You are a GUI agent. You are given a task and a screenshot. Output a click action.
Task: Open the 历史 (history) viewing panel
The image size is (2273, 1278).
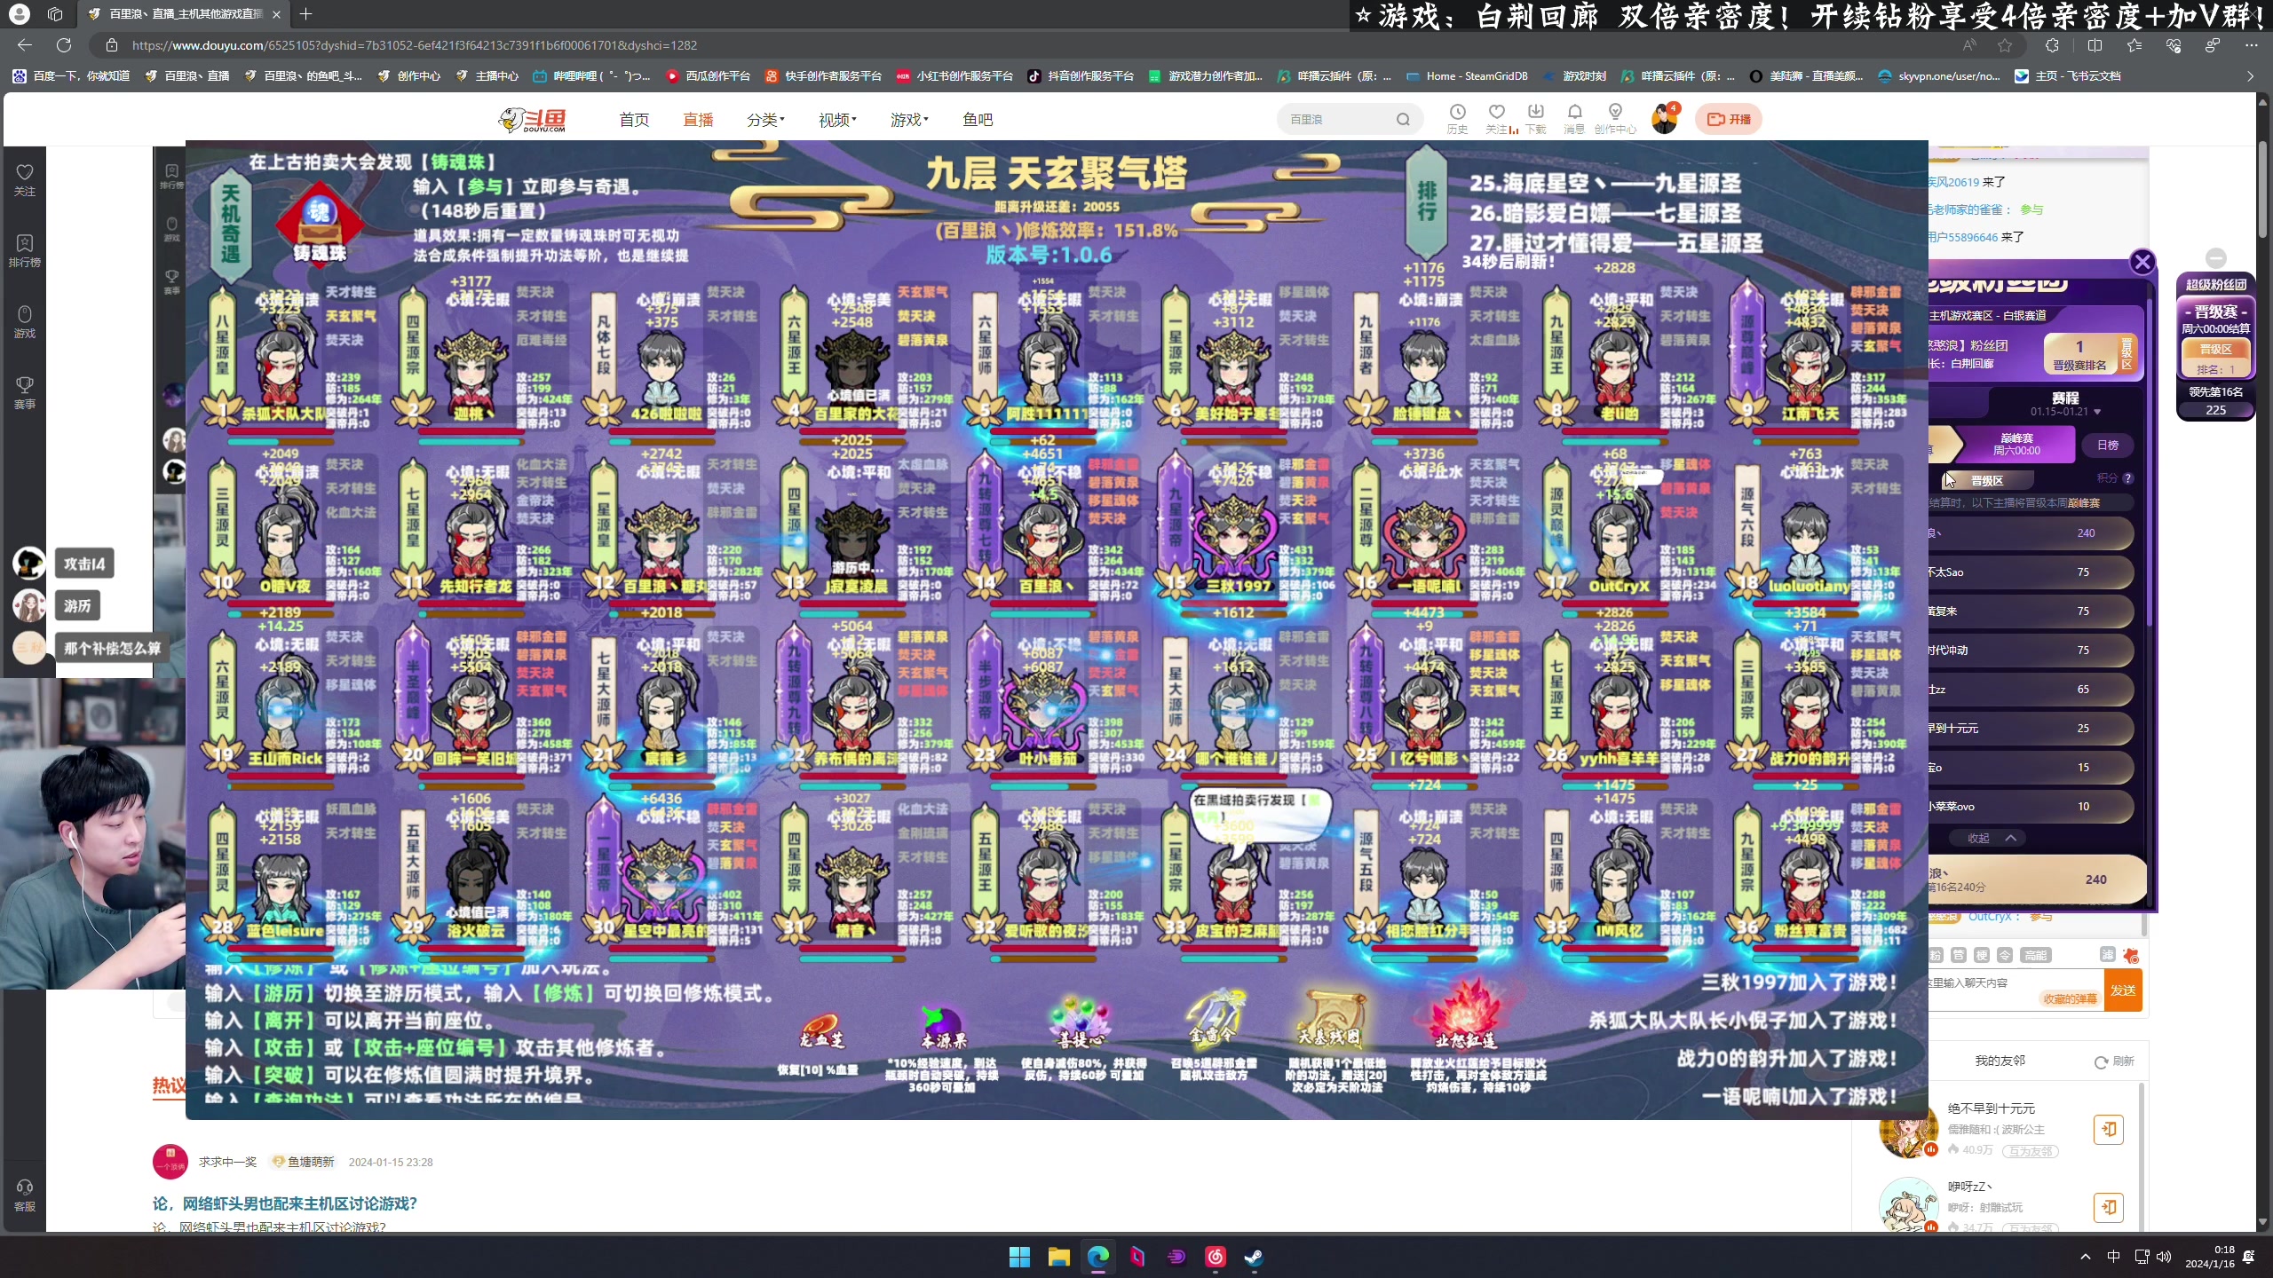[x=1457, y=117]
